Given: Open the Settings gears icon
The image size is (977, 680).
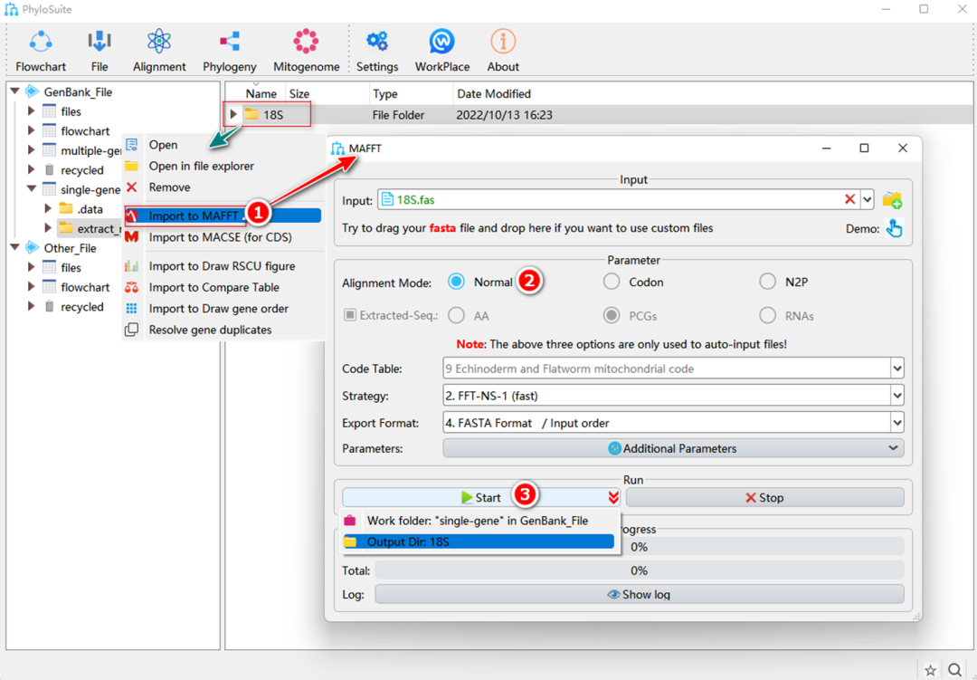Looking at the screenshot, I should pyautogui.click(x=377, y=42).
